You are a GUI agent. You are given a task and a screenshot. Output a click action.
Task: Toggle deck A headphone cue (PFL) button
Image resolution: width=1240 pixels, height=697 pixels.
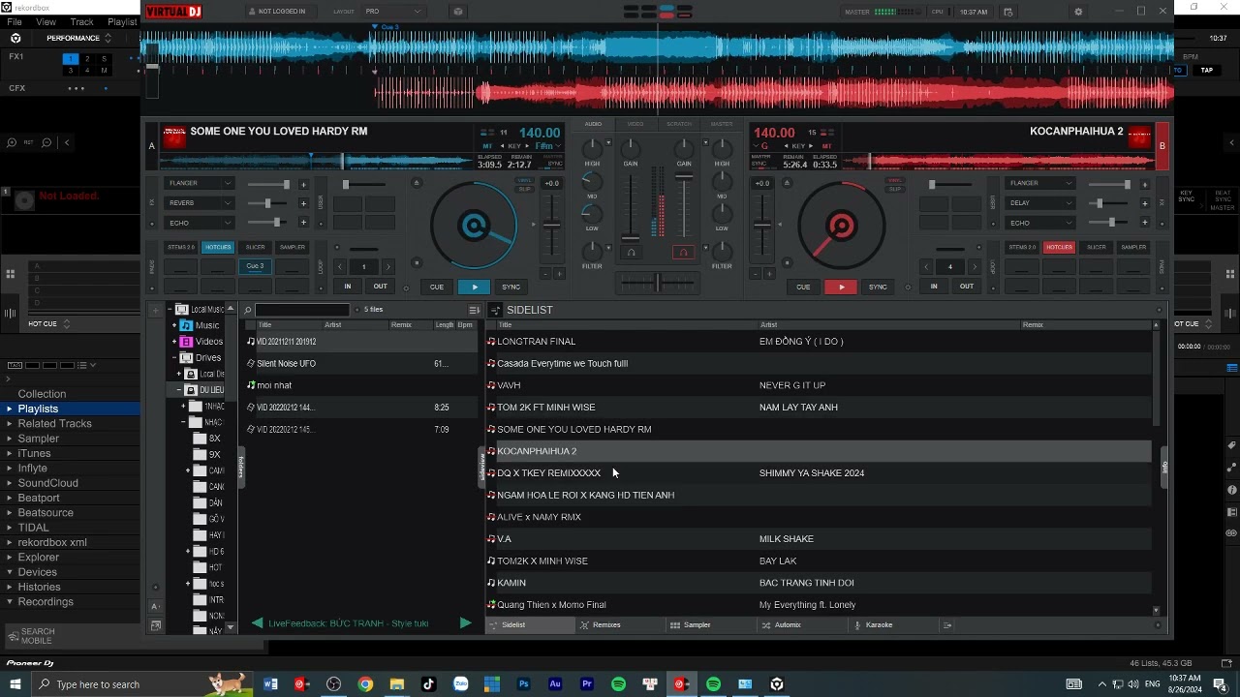(x=631, y=253)
